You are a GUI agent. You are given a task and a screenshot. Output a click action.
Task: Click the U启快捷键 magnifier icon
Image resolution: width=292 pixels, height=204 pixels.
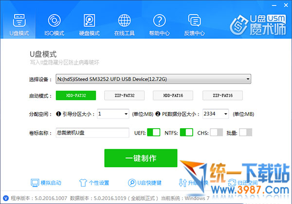132,183
